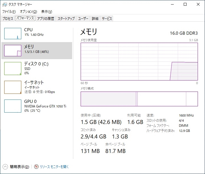The height and width of the screenshot is (174, 205).
Task: Switch to the アプリの履歴 tab
Action: pyautogui.click(x=45, y=19)
